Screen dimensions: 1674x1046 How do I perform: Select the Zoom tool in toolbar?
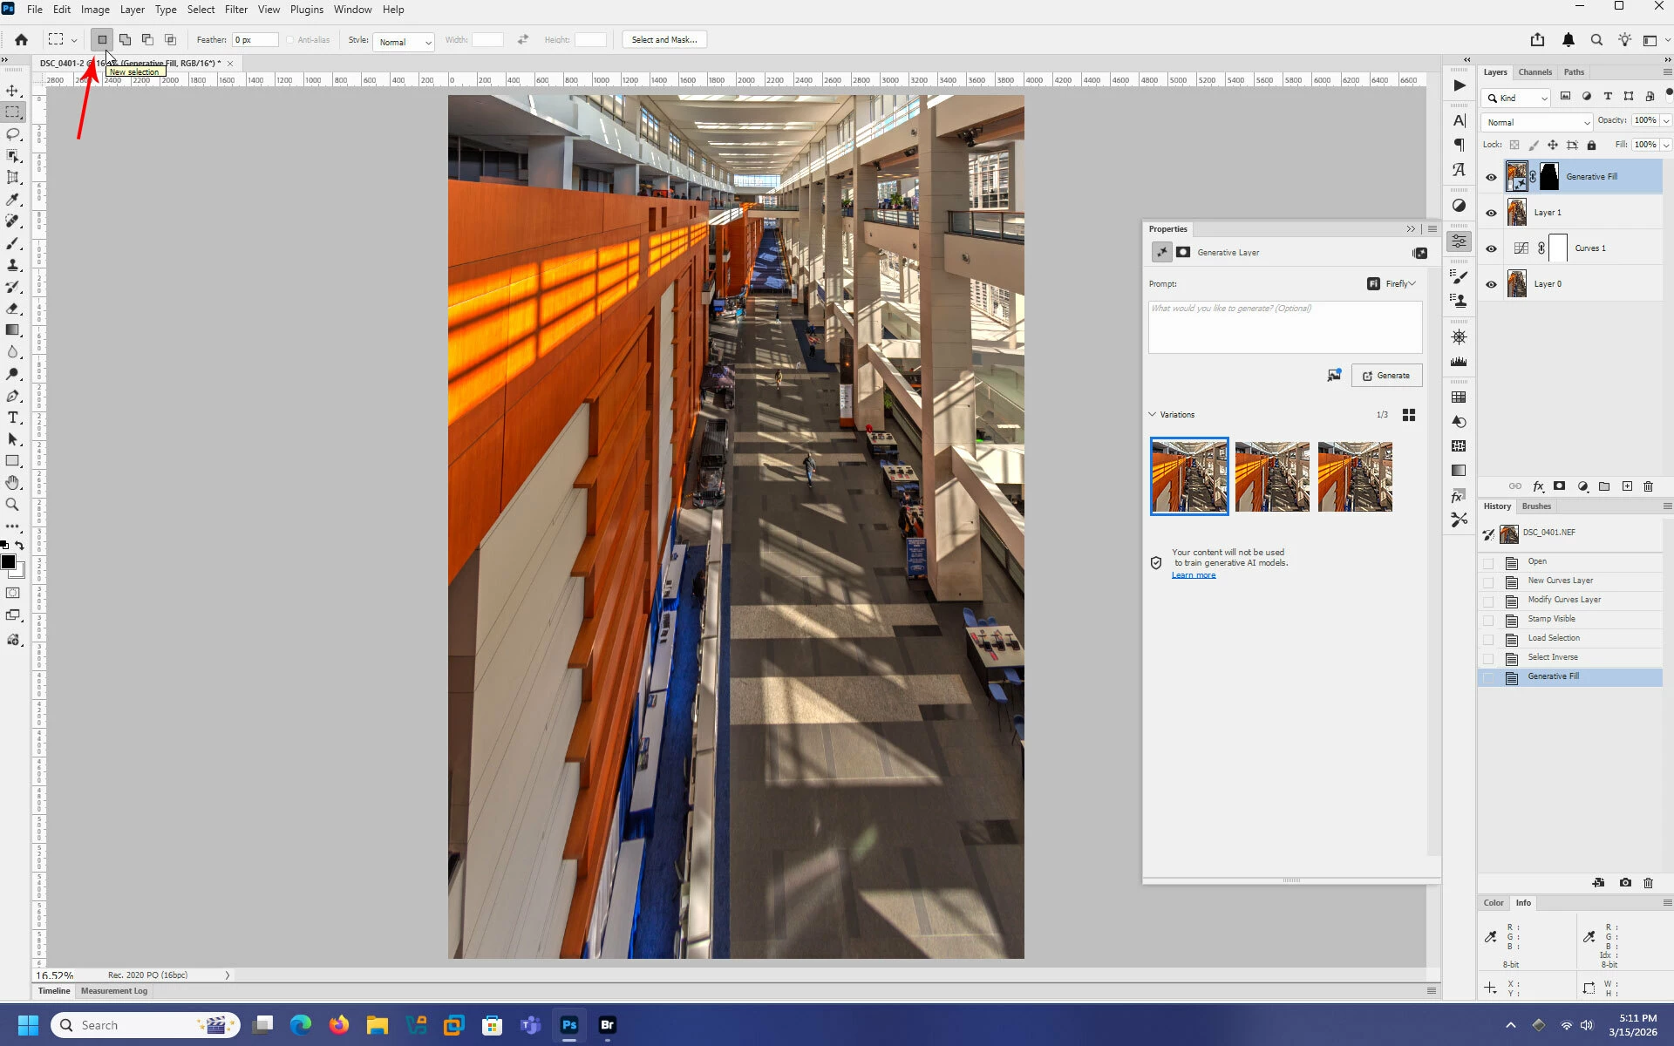[13, 505]
